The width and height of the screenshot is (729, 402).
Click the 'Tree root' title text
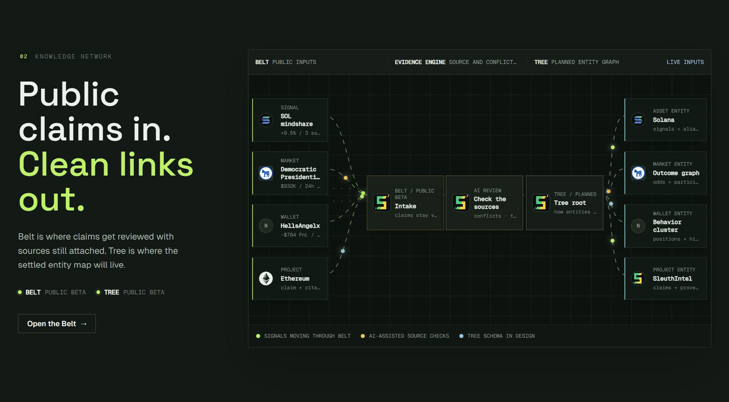point(570,203)
